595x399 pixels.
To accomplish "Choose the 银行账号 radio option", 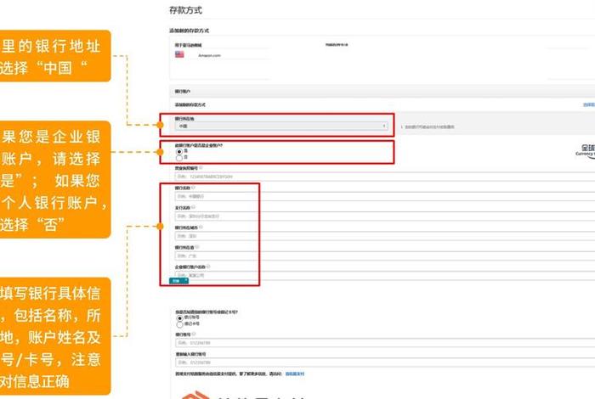I will (x=178, y=318).
